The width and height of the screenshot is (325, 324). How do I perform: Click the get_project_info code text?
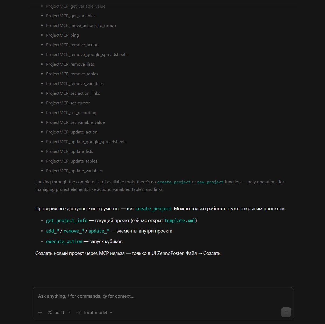tap(67, 220)
